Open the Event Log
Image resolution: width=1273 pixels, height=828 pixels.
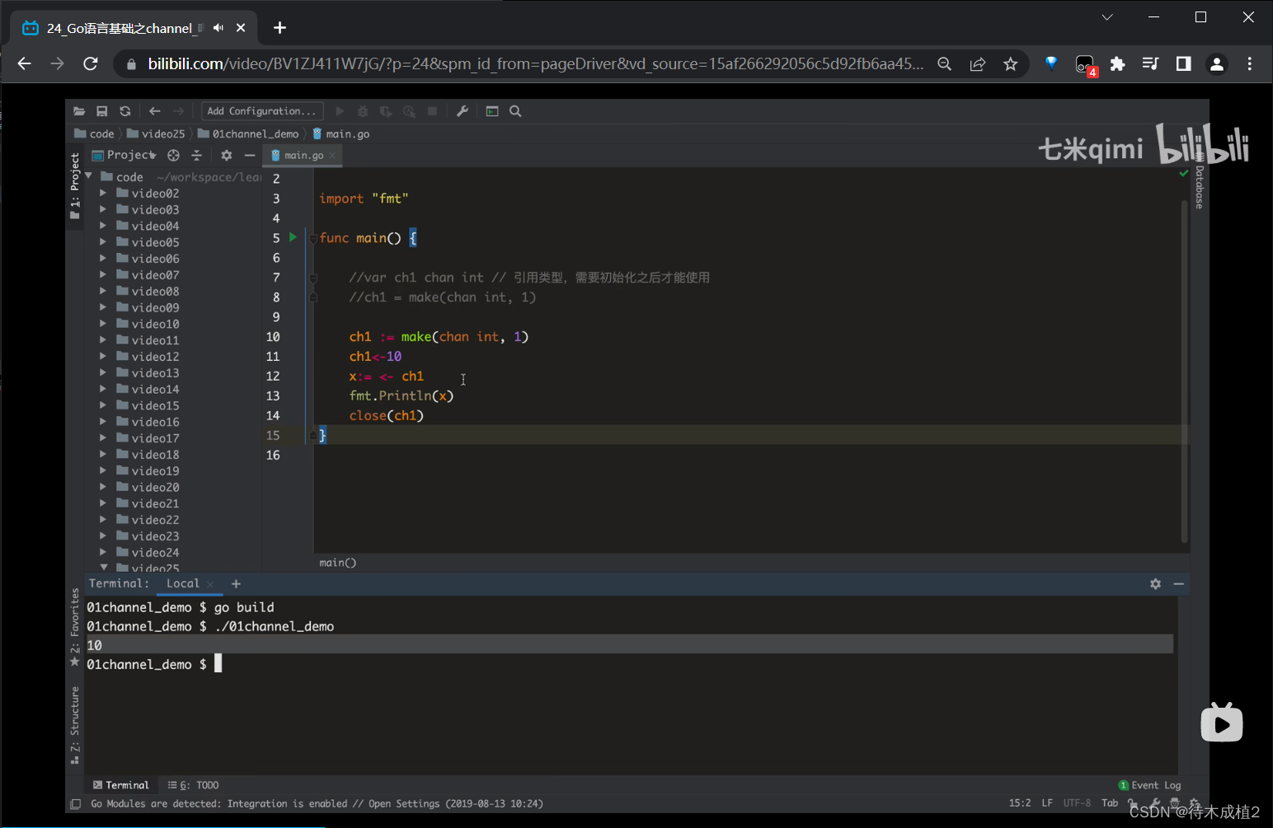pos(1150,785)
